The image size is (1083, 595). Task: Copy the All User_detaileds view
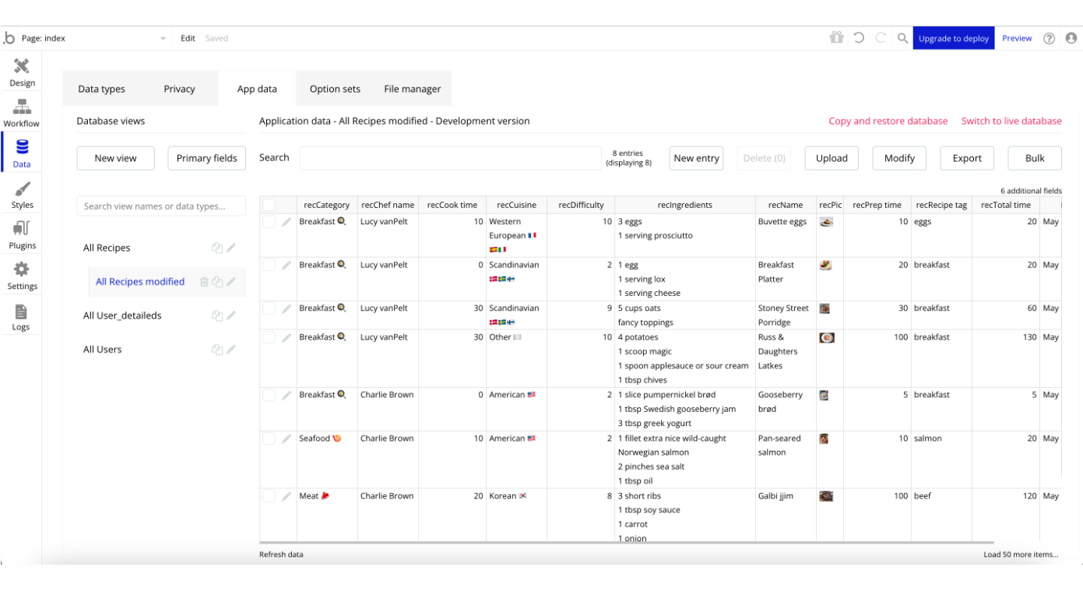click(217, 316)
